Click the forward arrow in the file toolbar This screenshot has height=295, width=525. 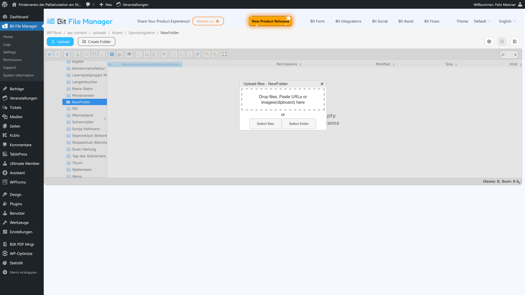[57, 54]
